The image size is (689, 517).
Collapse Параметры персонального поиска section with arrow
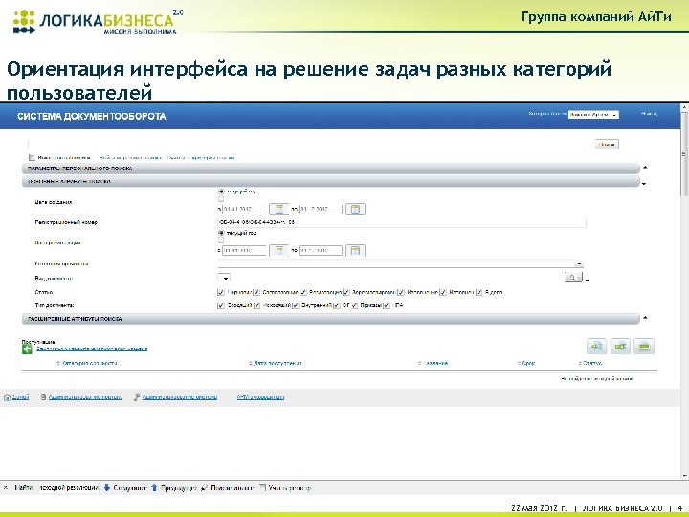click(x=645, y=167)
